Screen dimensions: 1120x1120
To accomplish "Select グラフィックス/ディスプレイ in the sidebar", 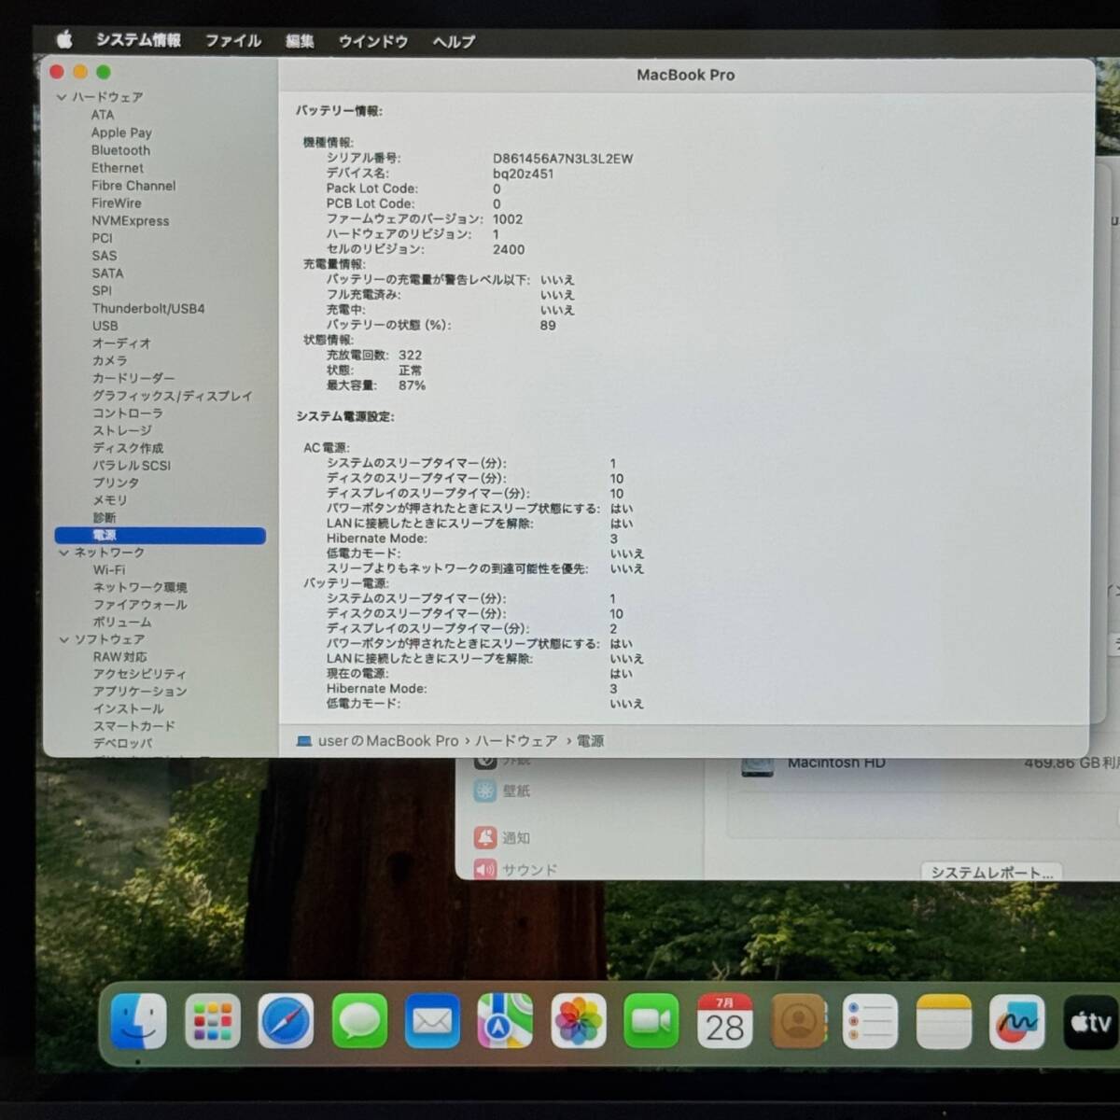I will (172, 396).
